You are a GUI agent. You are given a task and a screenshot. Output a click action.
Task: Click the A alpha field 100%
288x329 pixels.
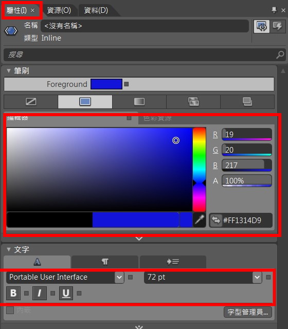[247, 180]
